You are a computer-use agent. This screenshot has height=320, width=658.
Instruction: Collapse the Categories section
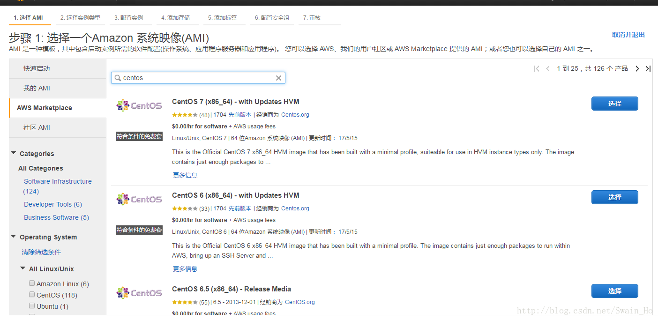(13, 153)
